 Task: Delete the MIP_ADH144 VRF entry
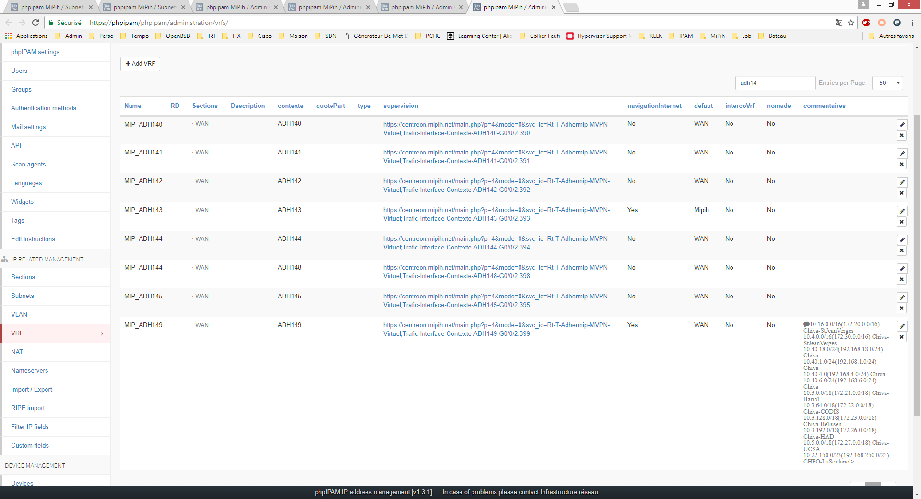tap(901, 250)
